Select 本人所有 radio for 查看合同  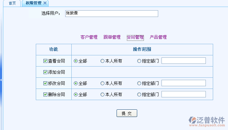102,61
